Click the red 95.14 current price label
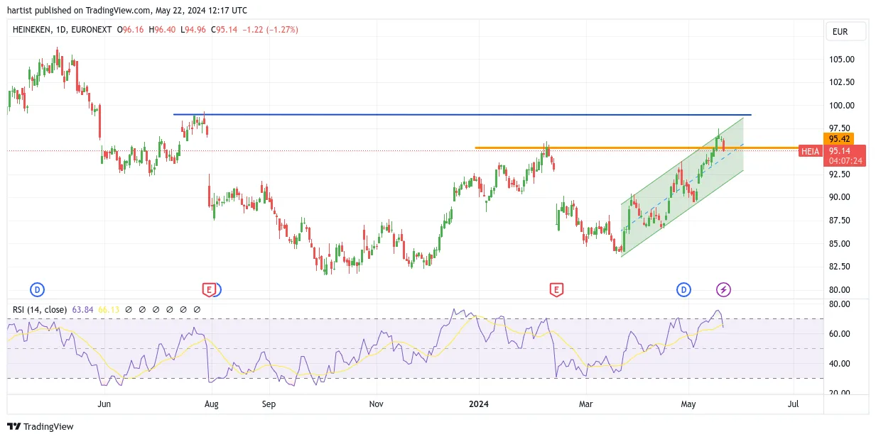The image size is (876, 439). pos(844,156)
